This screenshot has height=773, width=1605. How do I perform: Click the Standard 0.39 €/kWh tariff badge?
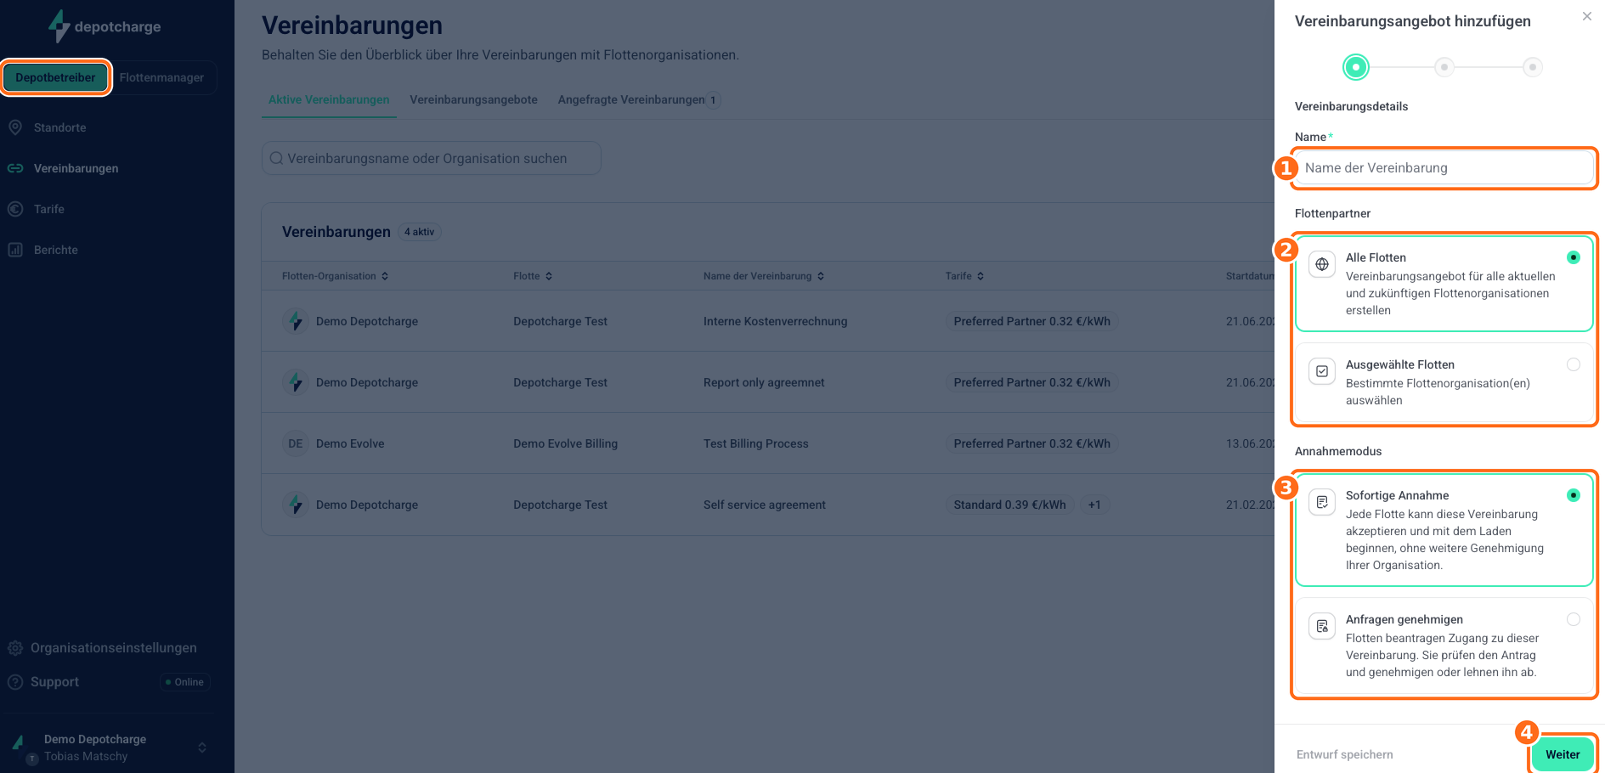click(1009, 505)
